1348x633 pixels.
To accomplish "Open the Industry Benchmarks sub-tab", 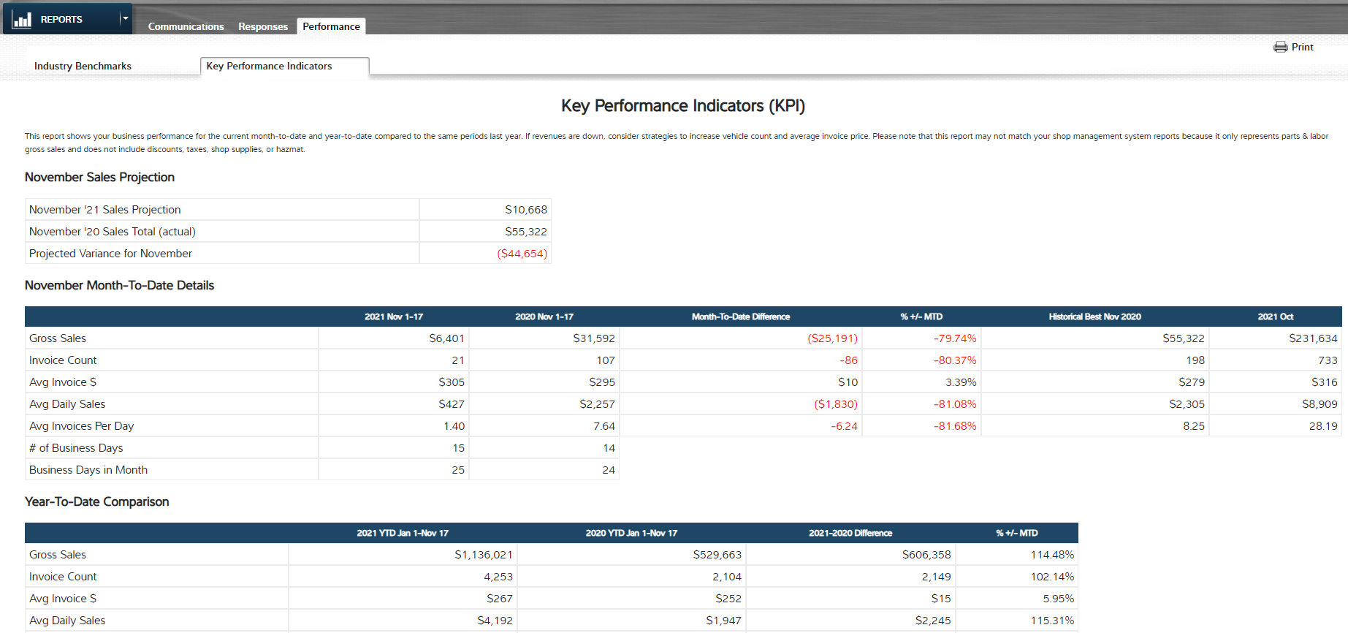I will point(83,66).
